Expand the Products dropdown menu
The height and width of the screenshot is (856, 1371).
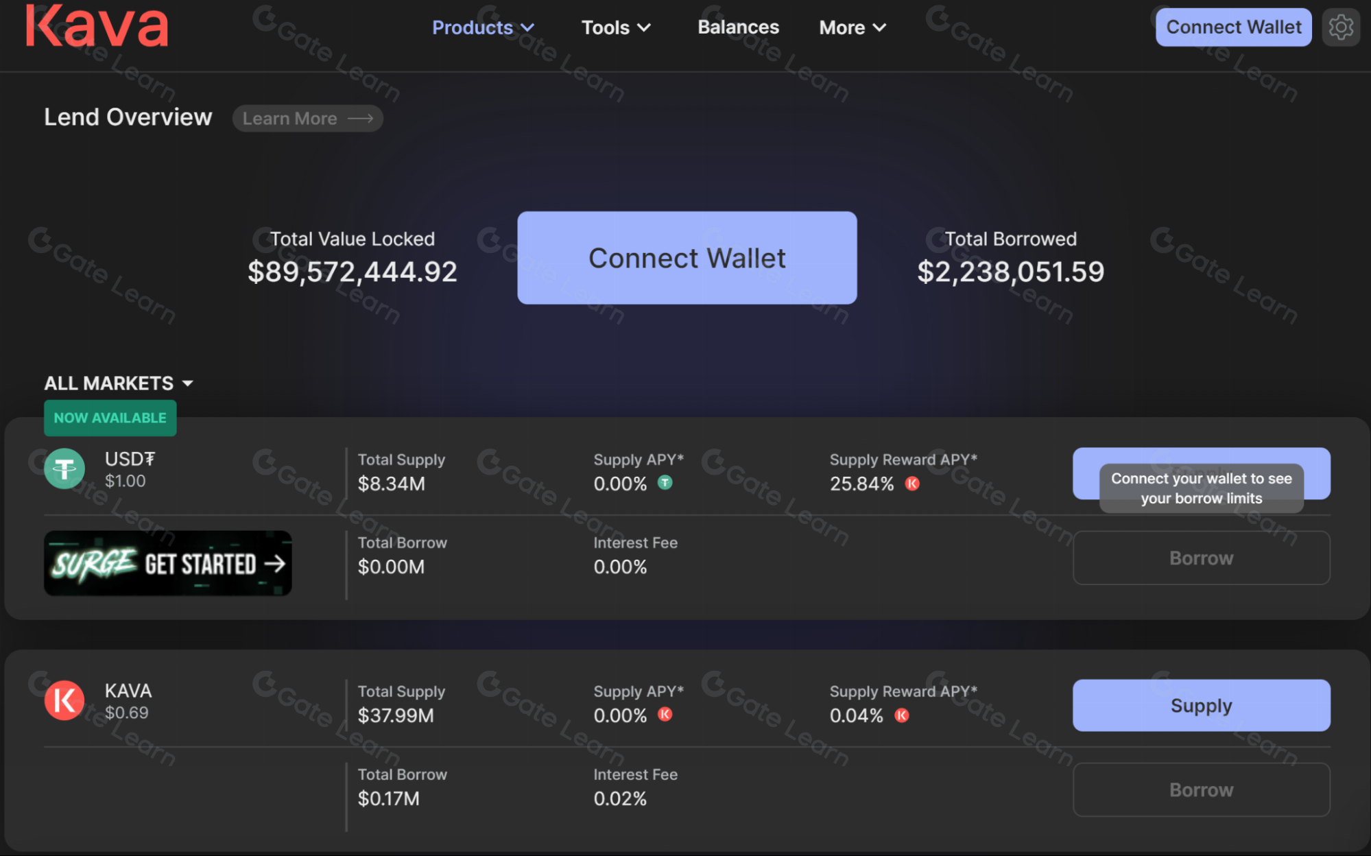[483, 27]
